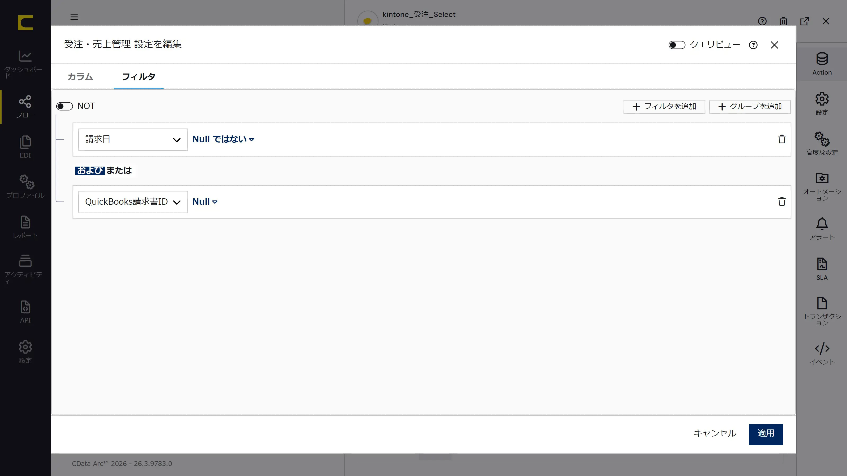
Task: Switch to the カラム tab
Action: click(x=80, y=76)
